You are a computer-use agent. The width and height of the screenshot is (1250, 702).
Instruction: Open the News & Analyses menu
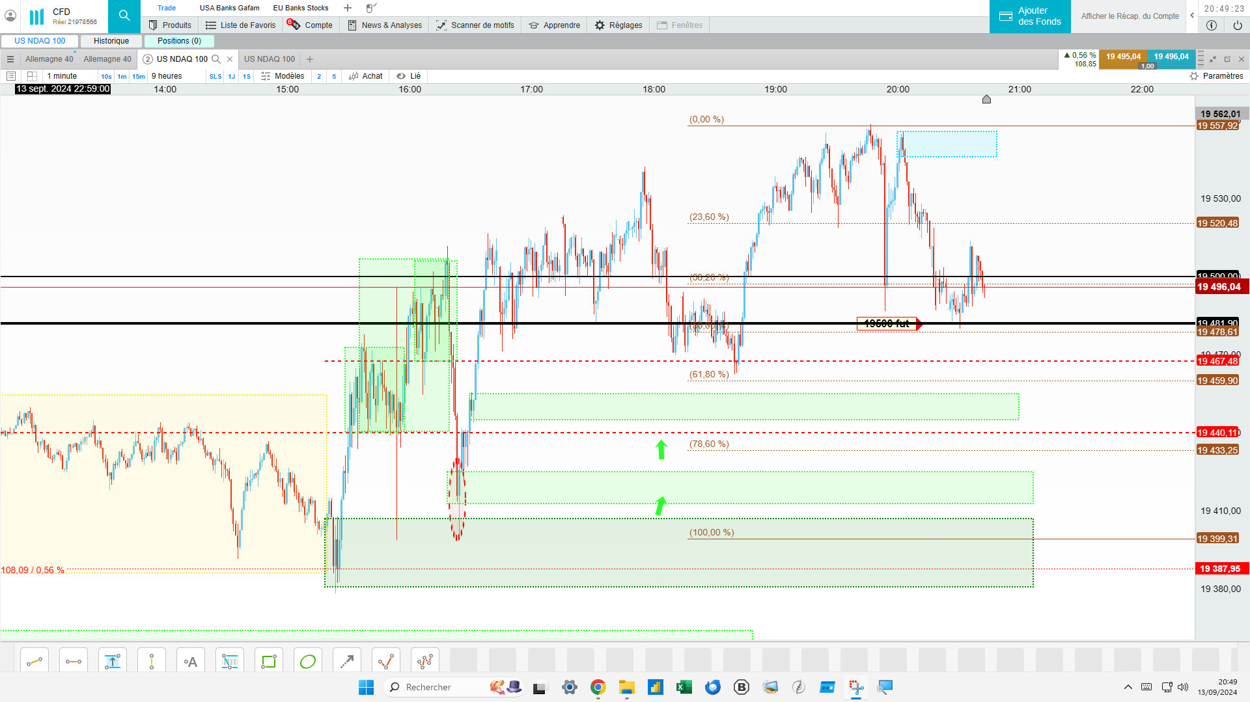[385, 25]
